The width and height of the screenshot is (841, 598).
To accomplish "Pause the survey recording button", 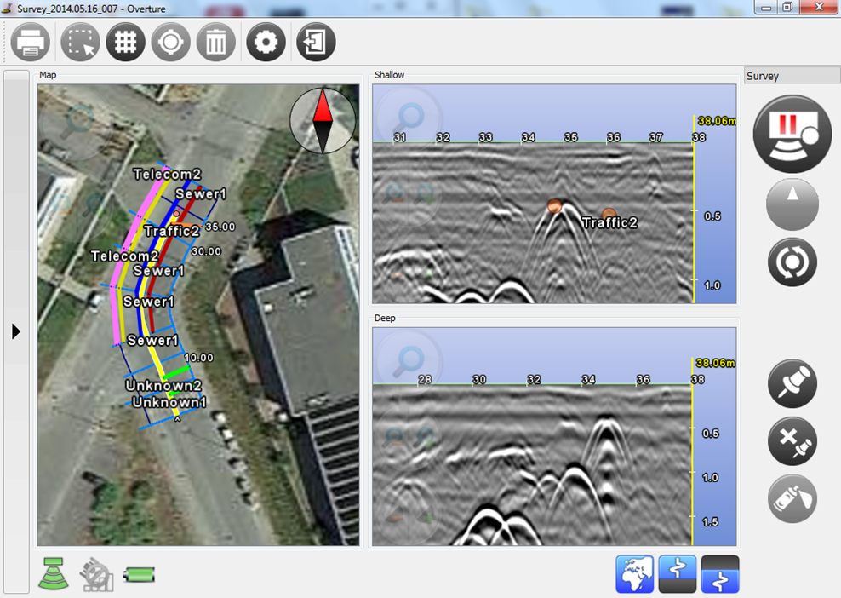I will coord(792,134).
